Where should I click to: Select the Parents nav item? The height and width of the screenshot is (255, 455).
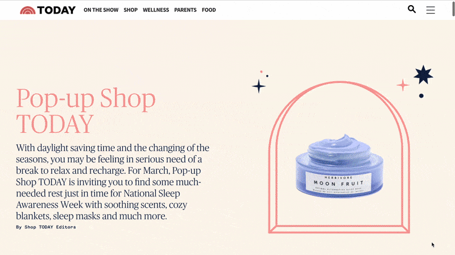point(185,10)
